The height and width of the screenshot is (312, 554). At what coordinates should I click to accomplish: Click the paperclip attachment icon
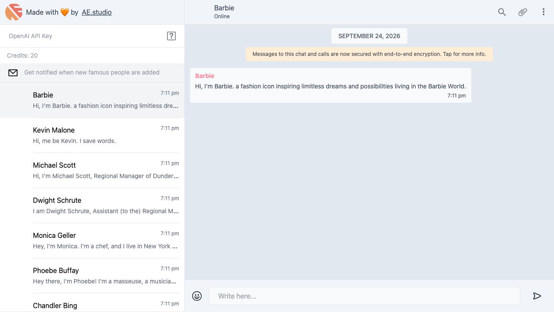coord(523,12)
